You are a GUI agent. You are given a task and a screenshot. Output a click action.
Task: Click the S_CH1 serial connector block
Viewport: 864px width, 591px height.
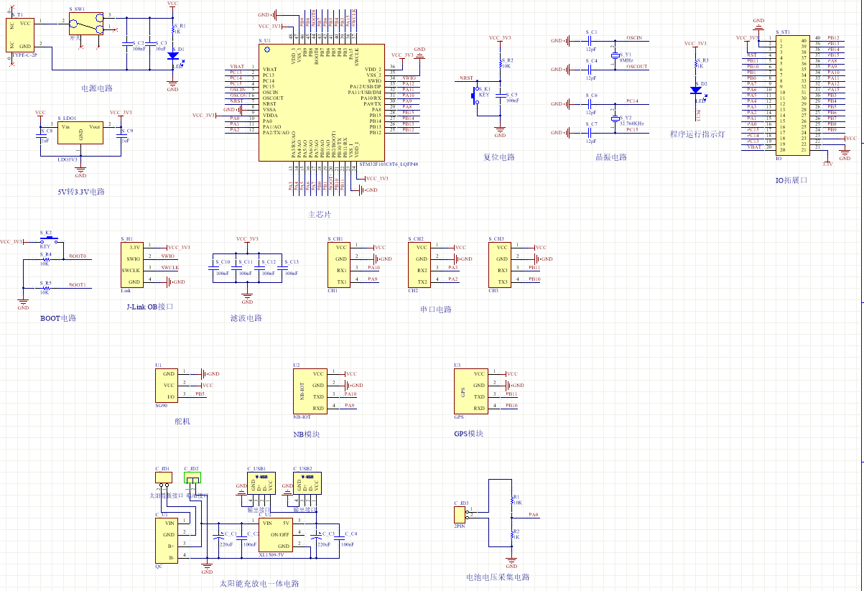[x=339, y=264]
